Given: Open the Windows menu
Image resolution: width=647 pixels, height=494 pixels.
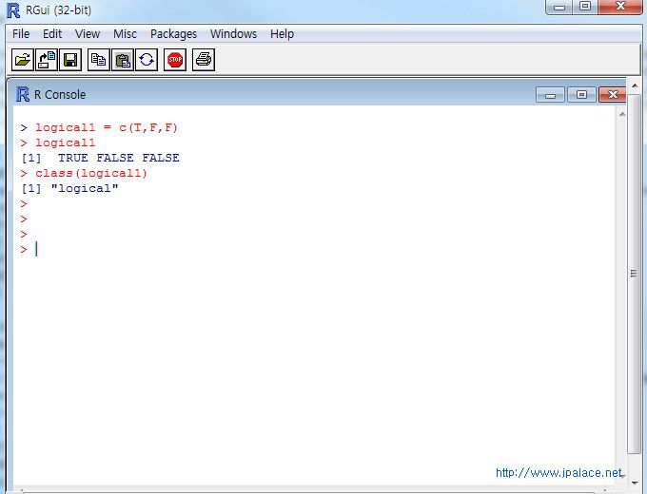Looking at the screenshot, I should [x=233, y=34].
